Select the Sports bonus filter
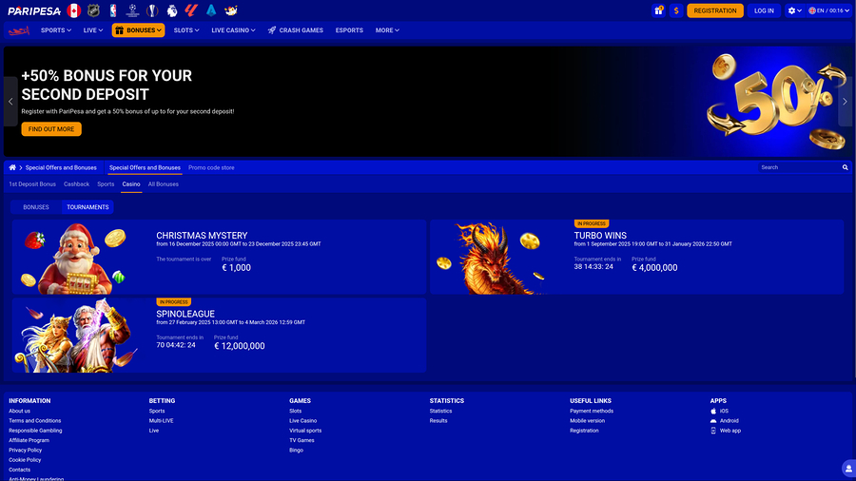856x481 pixels. pyautogui.click(x=106, y=184)
